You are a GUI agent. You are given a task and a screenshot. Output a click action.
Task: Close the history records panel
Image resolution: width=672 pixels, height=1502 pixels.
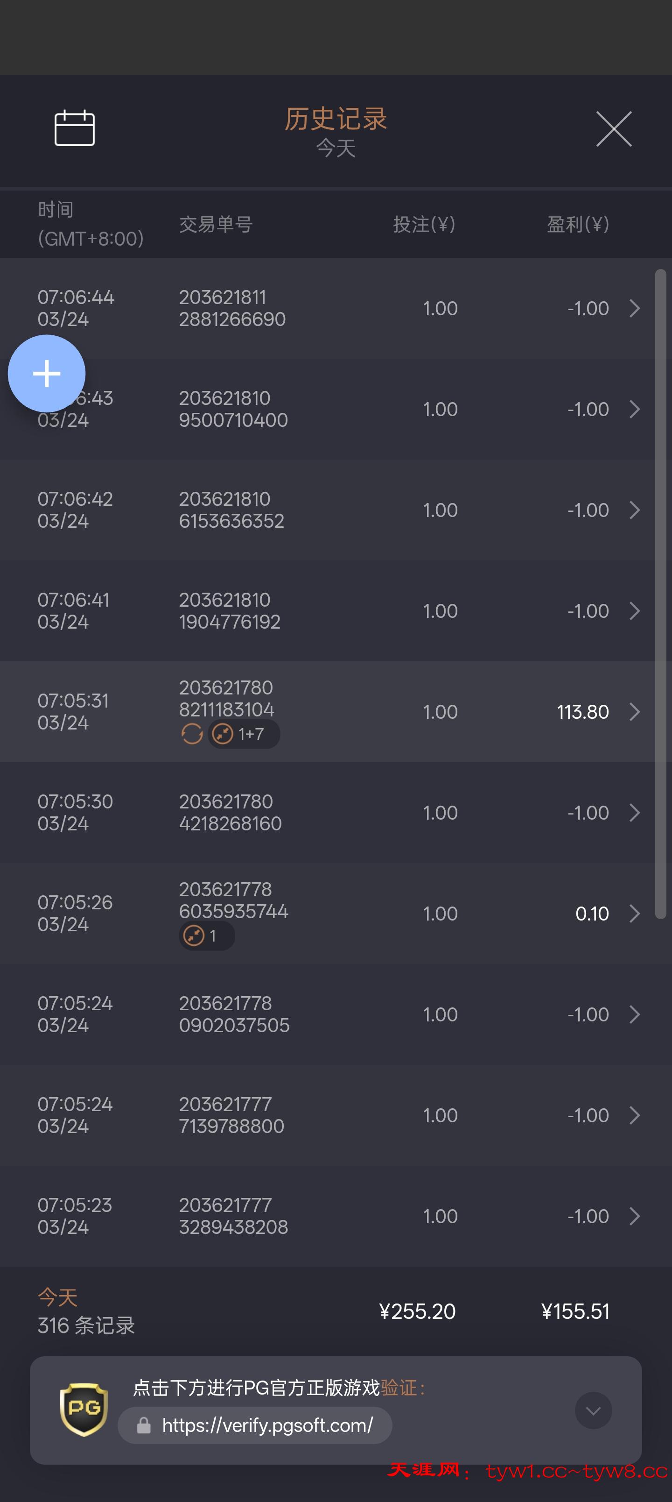(614, 129)
